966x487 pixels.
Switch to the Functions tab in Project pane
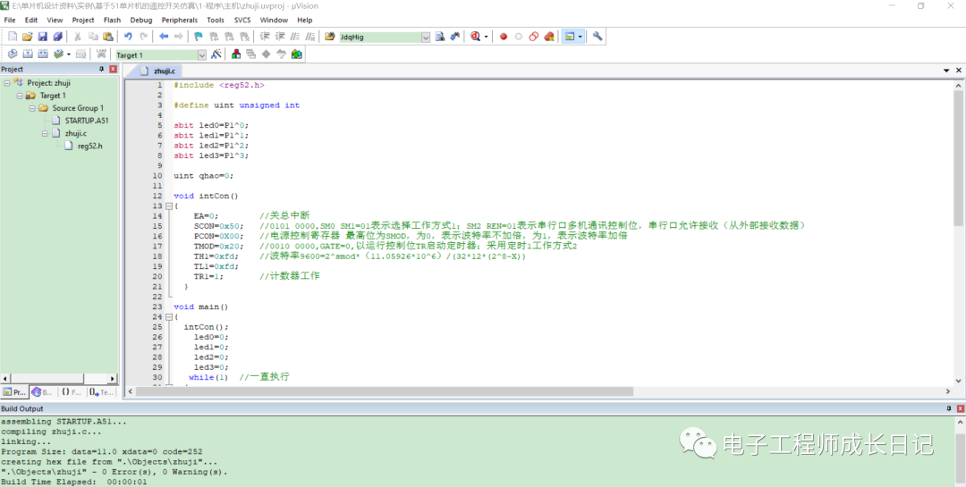click(71, 391)
